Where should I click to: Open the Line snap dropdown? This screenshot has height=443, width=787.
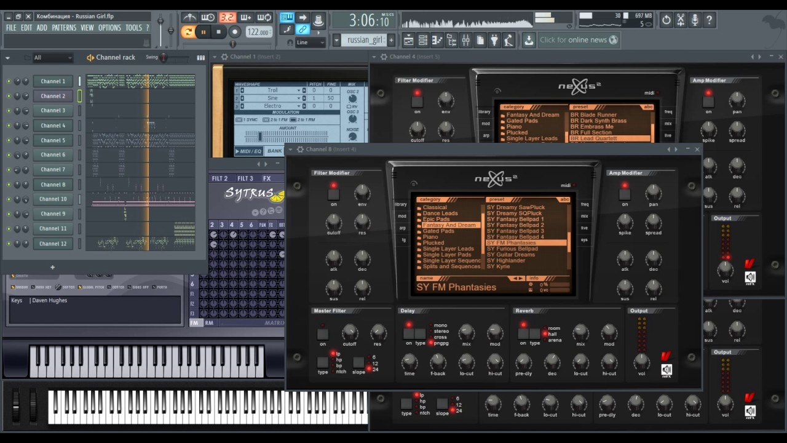click(x=310, y=42)
